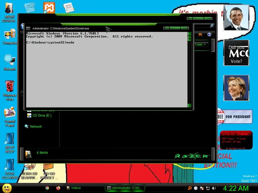This screenshot has height=193, width=258.
Task: Click the details pane folder icon
Action: click(x=28, y=154)
